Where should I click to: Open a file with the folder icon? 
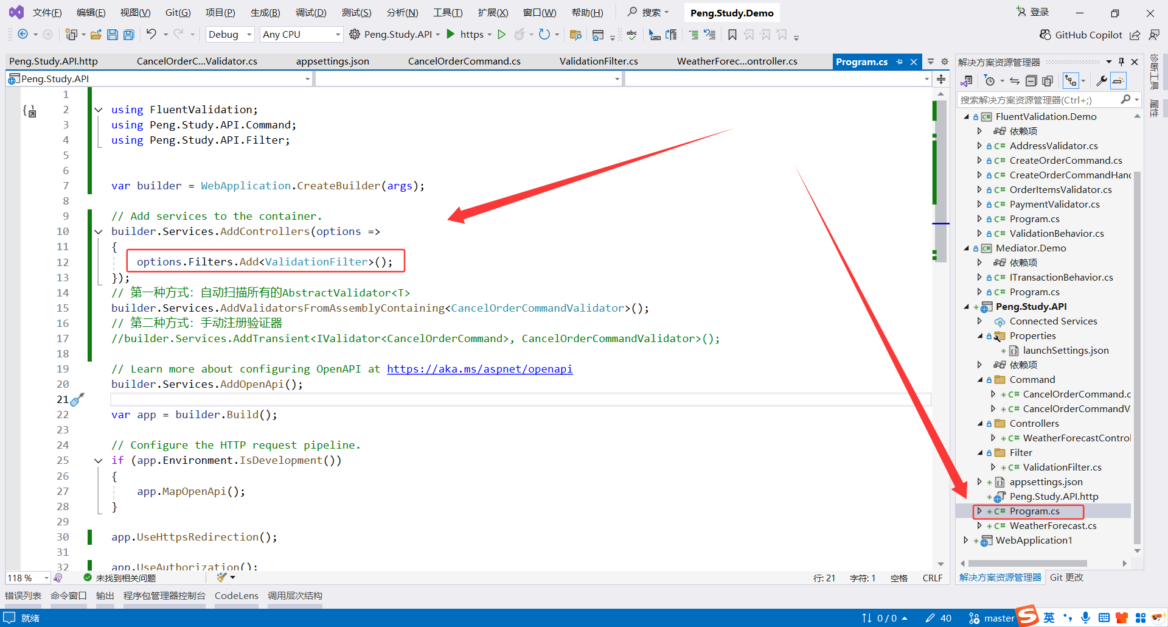tap(96, 35)
